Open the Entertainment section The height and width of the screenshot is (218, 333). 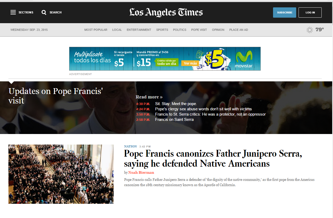139,30
